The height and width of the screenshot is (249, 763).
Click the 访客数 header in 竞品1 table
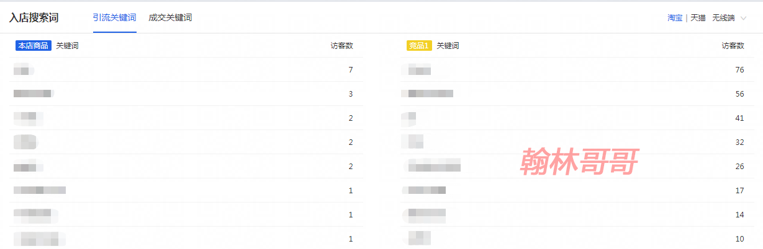733,45
